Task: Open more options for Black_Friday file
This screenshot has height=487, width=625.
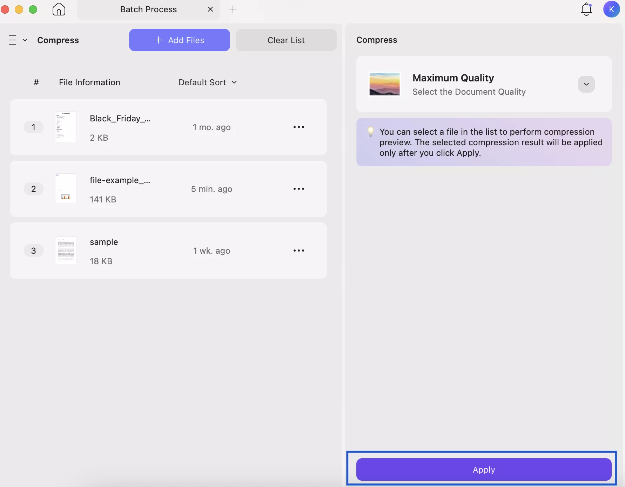Action: 298,127
